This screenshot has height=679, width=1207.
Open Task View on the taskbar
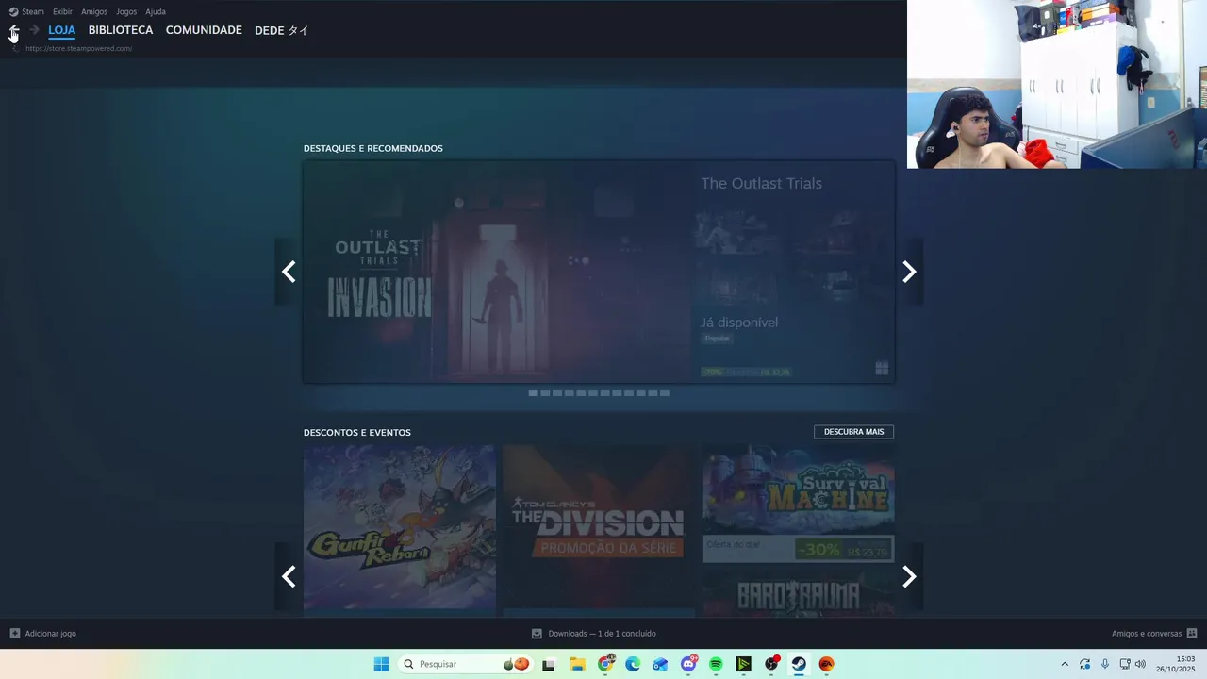coord(549,664)
